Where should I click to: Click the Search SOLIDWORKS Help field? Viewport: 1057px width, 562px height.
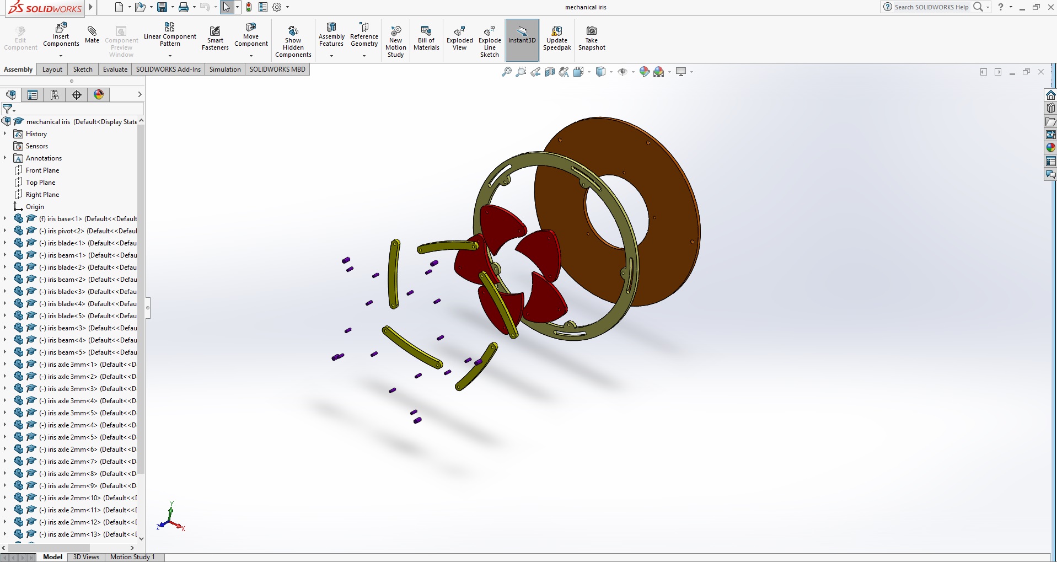pyautogui.click(x=931, y=7)
